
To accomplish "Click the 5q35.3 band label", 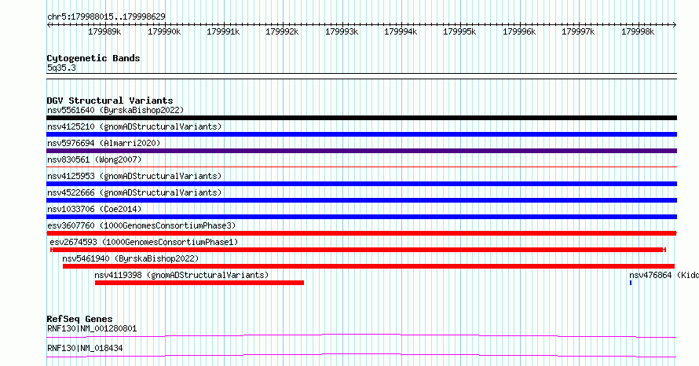I will click(61, 68).
